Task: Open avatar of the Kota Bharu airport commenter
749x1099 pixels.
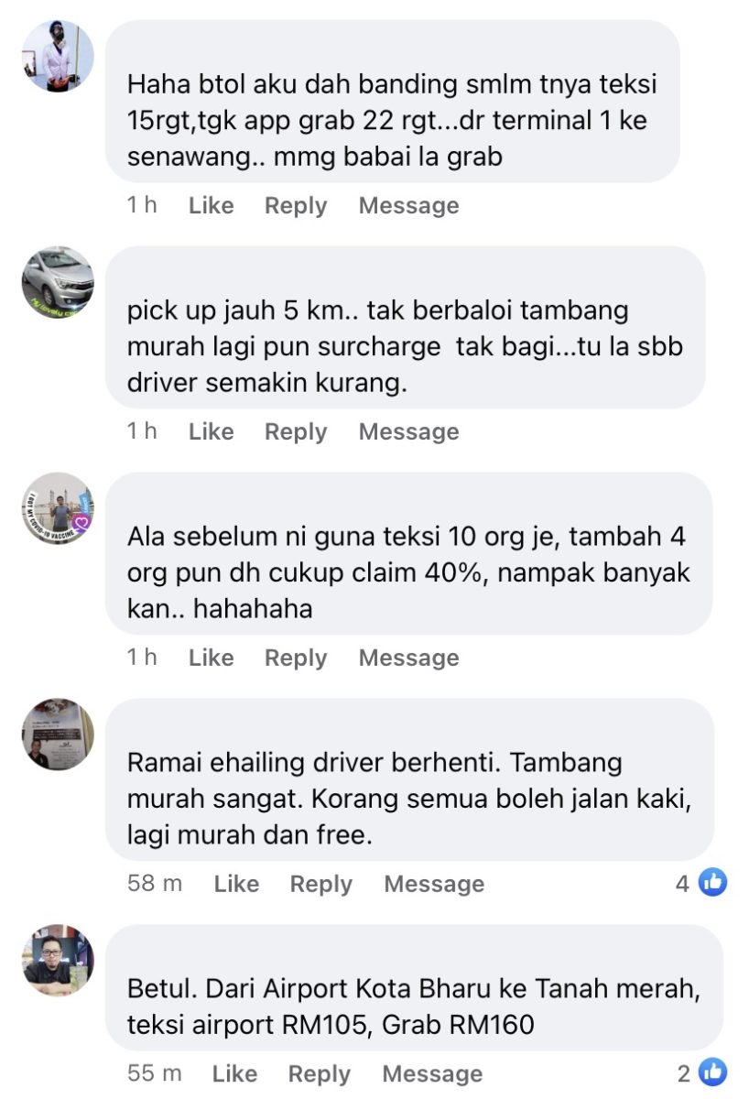Action: [x=58, y=961]
